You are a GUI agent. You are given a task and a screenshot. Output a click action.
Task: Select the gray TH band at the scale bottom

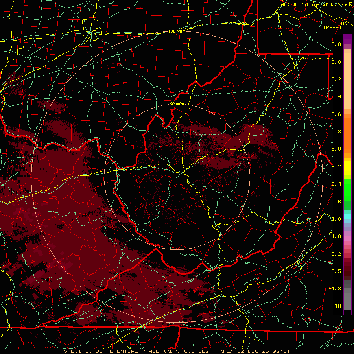coord(347,301)
